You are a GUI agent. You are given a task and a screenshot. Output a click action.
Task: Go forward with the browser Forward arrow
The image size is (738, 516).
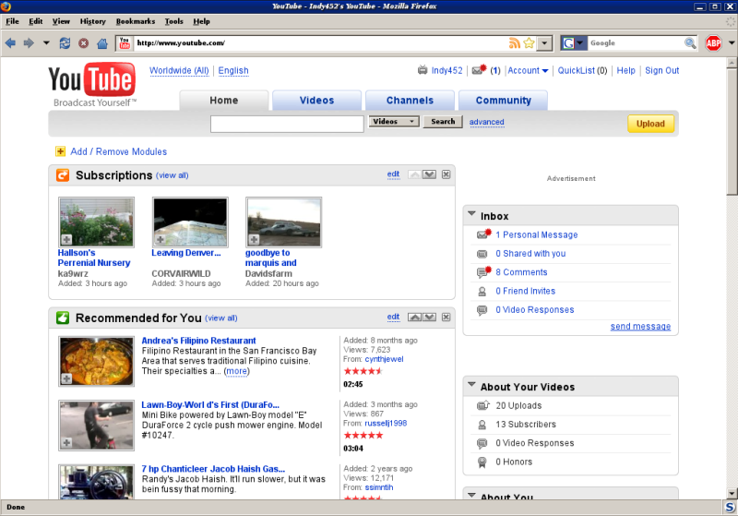point(29,43)
